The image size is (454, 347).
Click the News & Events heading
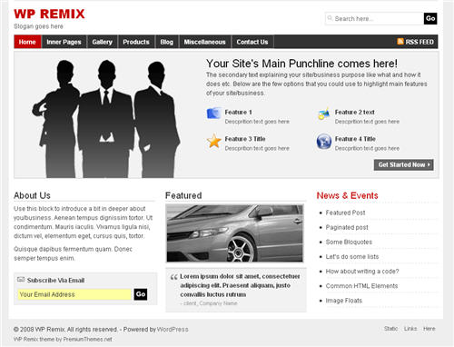tap(347, 195)
